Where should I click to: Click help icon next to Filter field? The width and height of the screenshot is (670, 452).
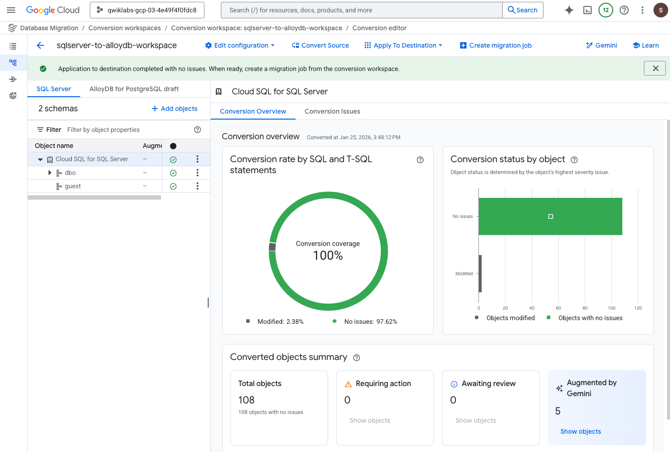coord(198,130)
